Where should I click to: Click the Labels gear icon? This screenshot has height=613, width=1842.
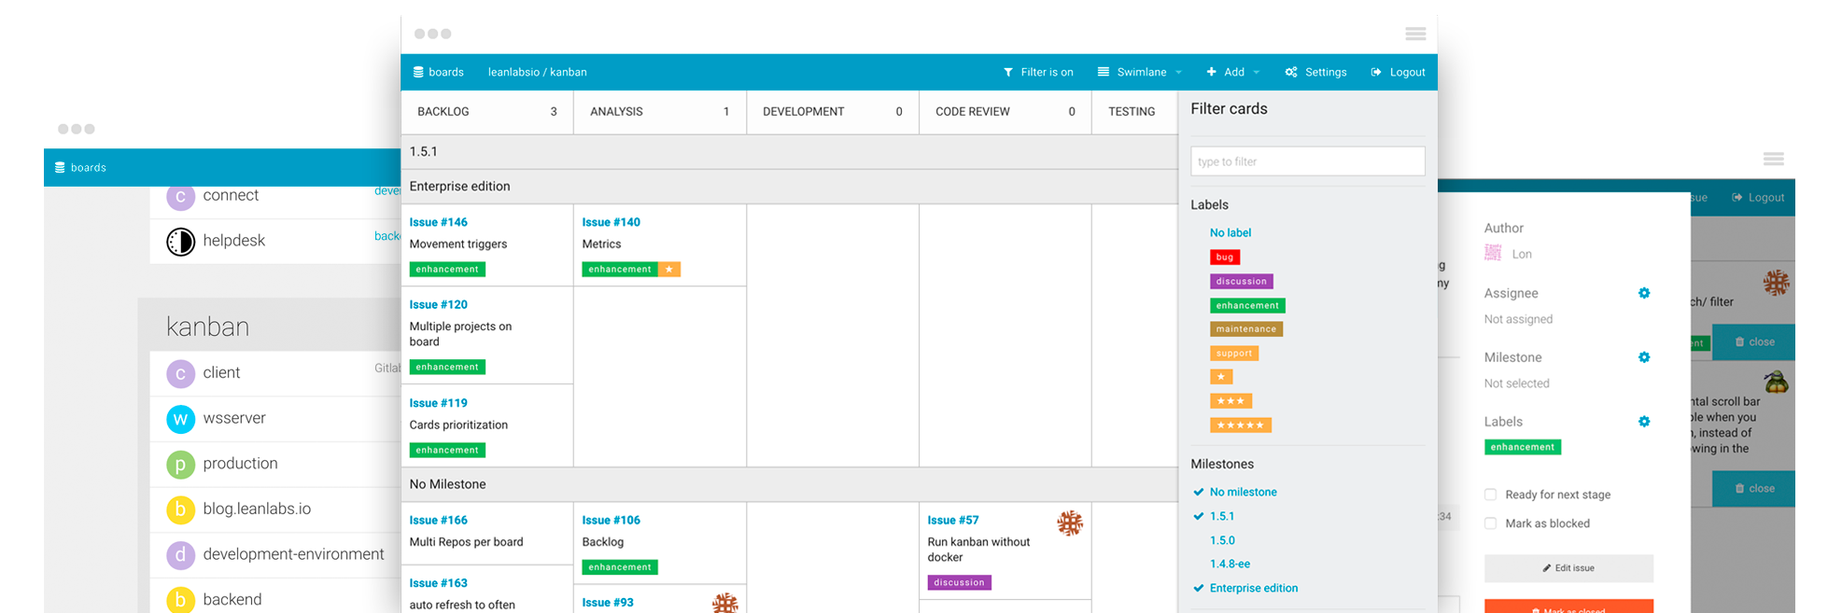tap(1644, 422)
